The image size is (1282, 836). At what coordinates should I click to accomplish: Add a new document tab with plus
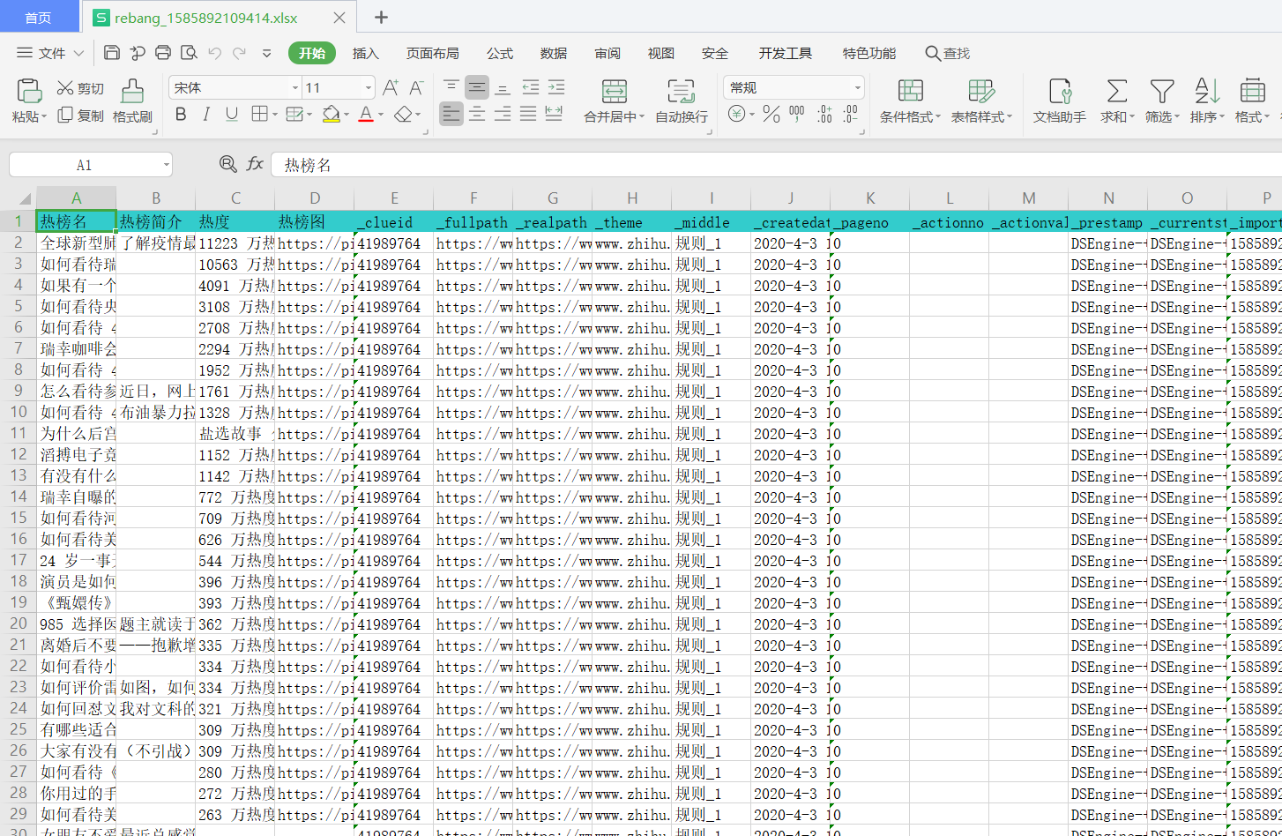tap(381, 17)
